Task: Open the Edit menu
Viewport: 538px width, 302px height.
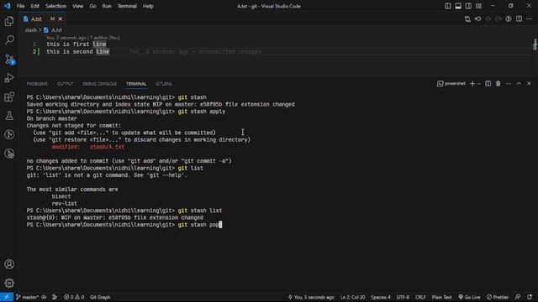Action: (x=34, y=6)
